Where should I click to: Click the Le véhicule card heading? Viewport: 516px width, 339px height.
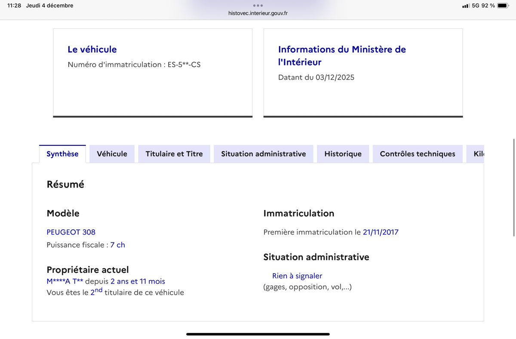92,49
